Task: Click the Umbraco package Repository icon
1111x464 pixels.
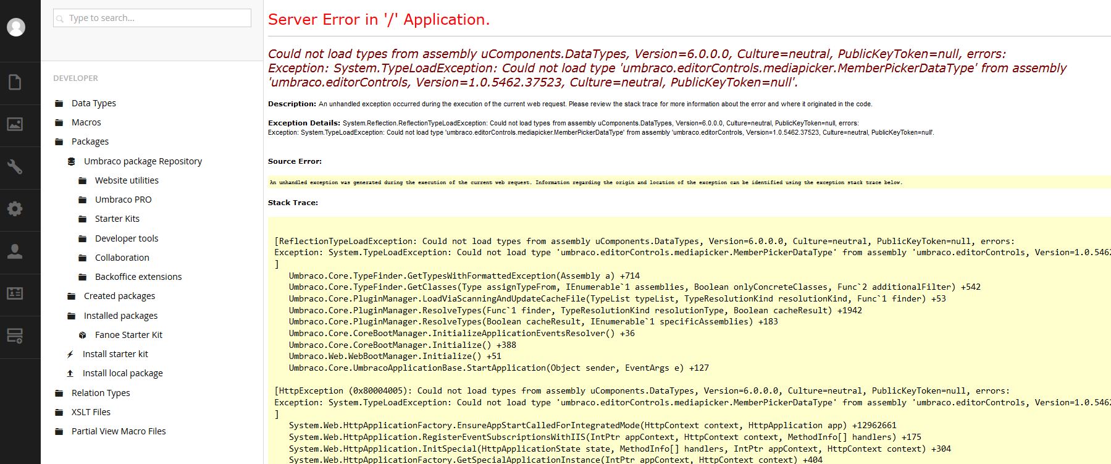Action: tap(72, 161)
